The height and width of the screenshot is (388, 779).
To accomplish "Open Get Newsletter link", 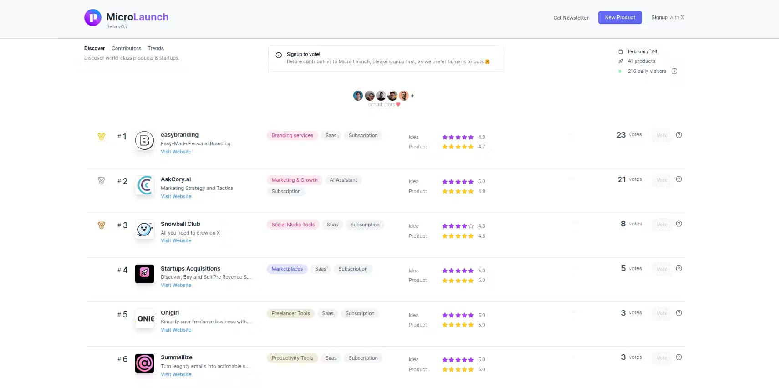I will 571,18.
